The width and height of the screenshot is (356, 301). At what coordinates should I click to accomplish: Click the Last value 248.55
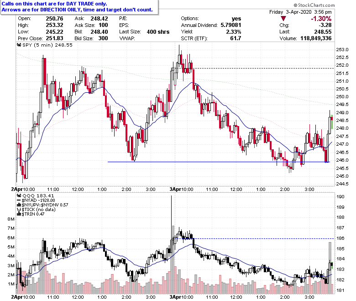[323, 32]
